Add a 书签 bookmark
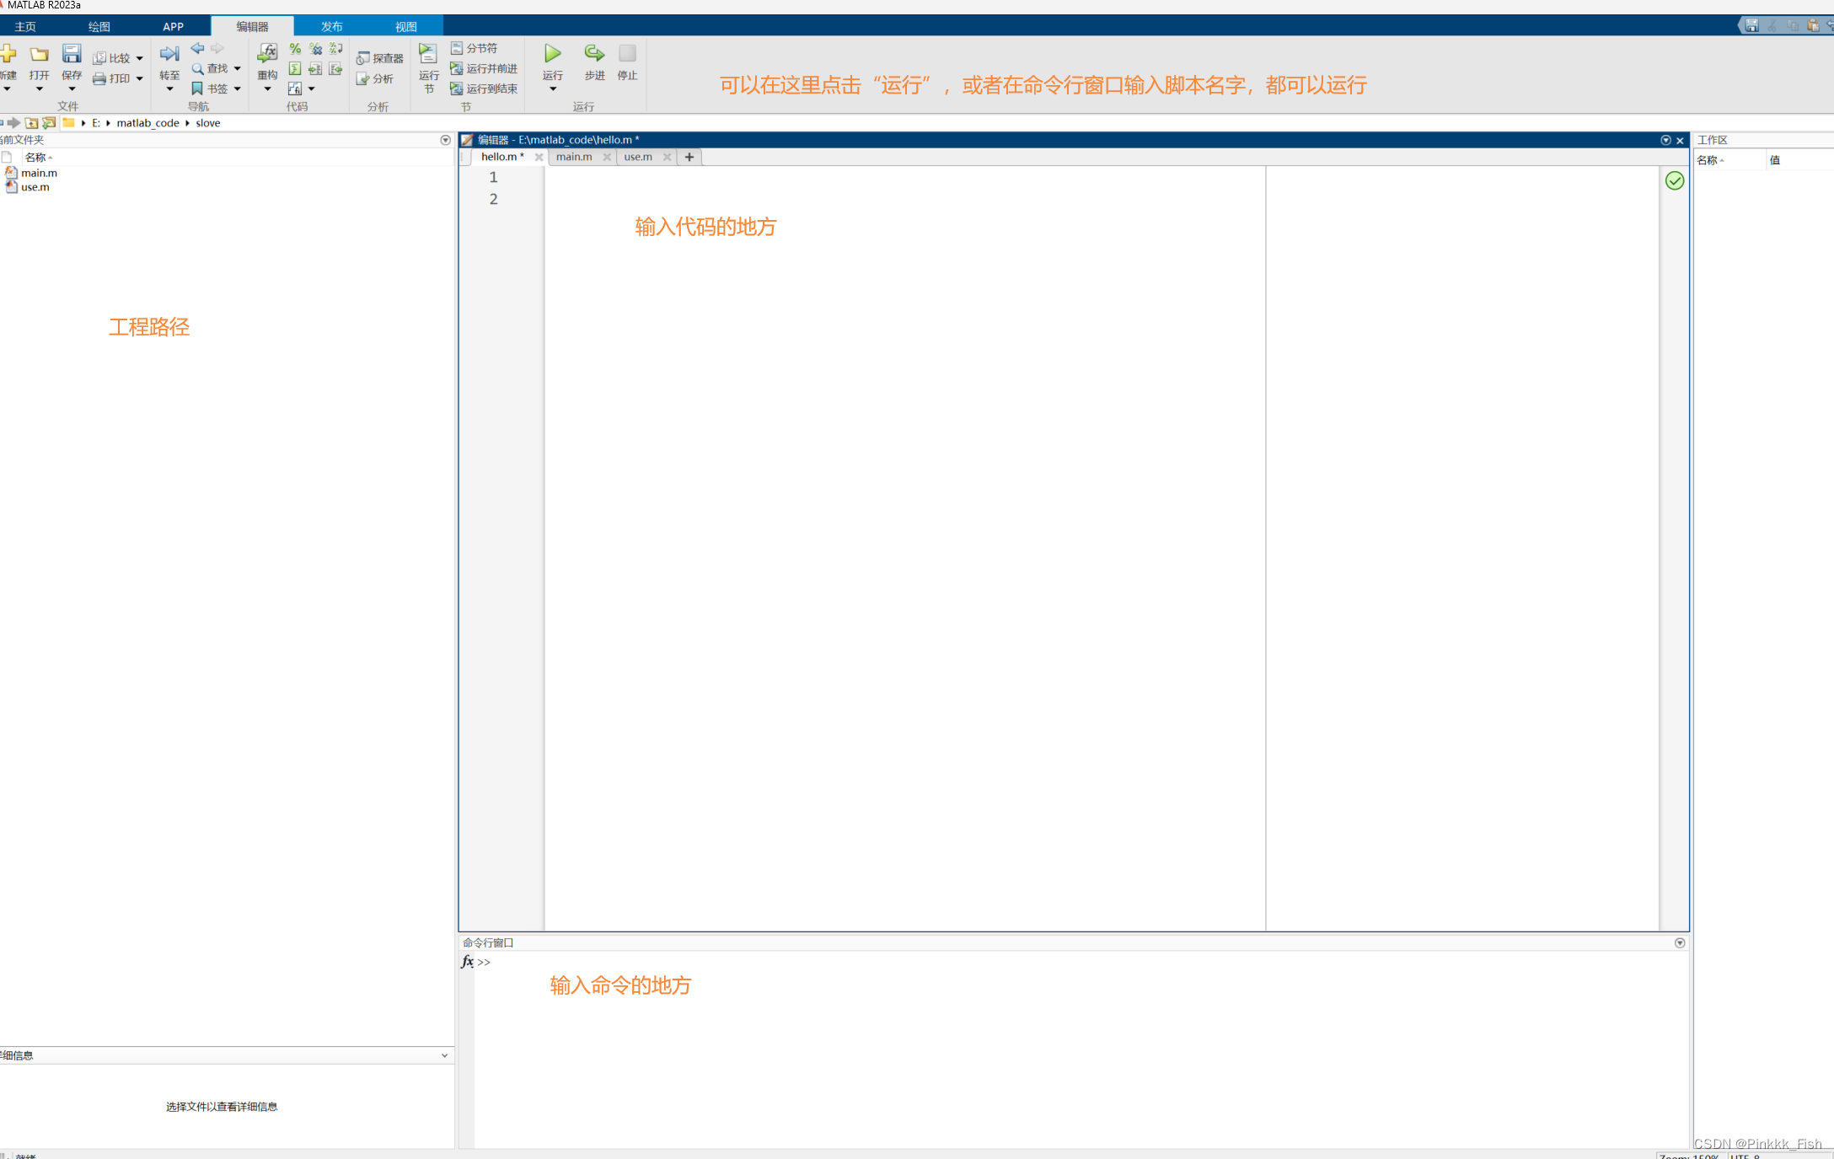The width and height of the screenshot is (1834, 1159). (216, 88)
